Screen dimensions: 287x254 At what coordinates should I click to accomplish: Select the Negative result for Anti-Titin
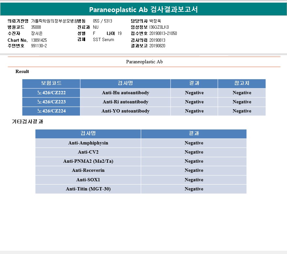pyautogui.click(x=194, y=189)
